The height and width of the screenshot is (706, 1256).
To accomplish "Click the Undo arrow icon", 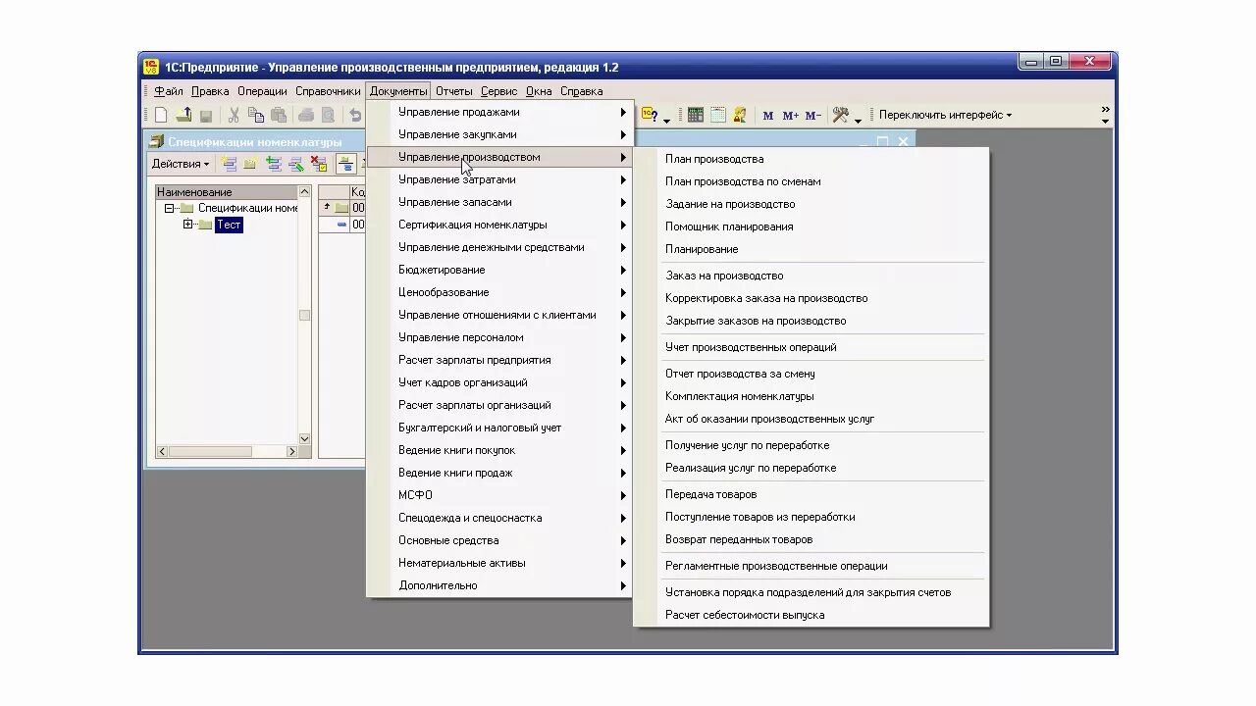I will click(356, 115).
